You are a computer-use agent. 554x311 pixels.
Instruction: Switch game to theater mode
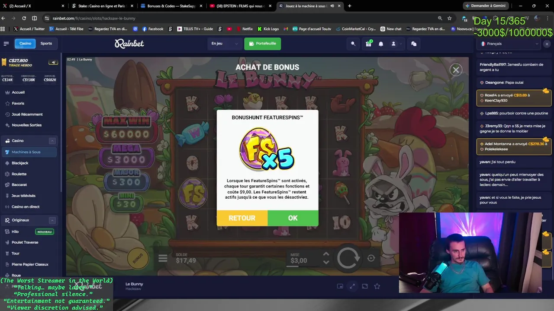[x=365, y=286]
